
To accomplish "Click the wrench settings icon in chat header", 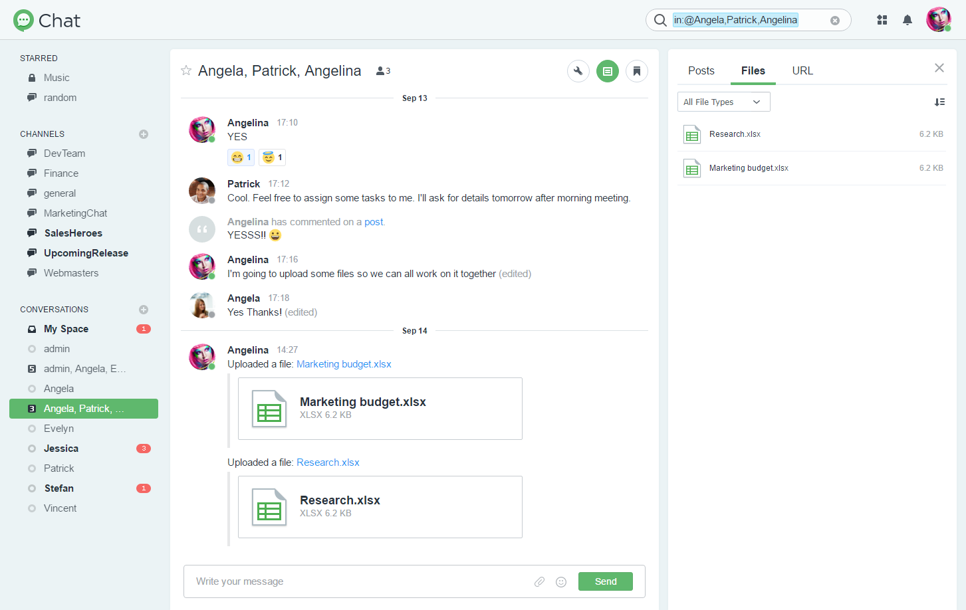I will [578, 71].
